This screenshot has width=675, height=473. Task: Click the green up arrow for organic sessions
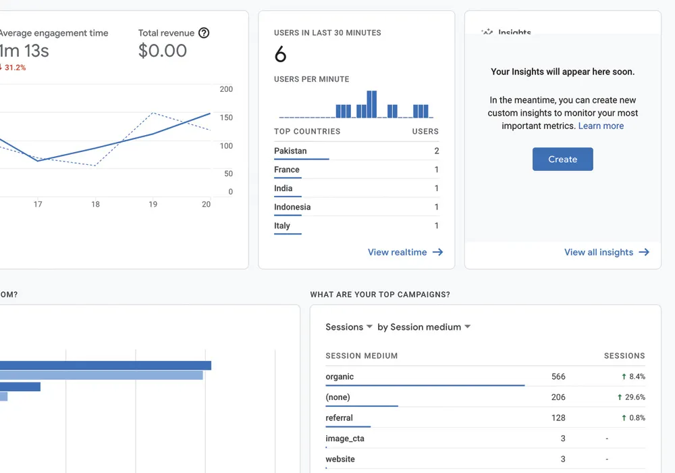coord(624,377)
